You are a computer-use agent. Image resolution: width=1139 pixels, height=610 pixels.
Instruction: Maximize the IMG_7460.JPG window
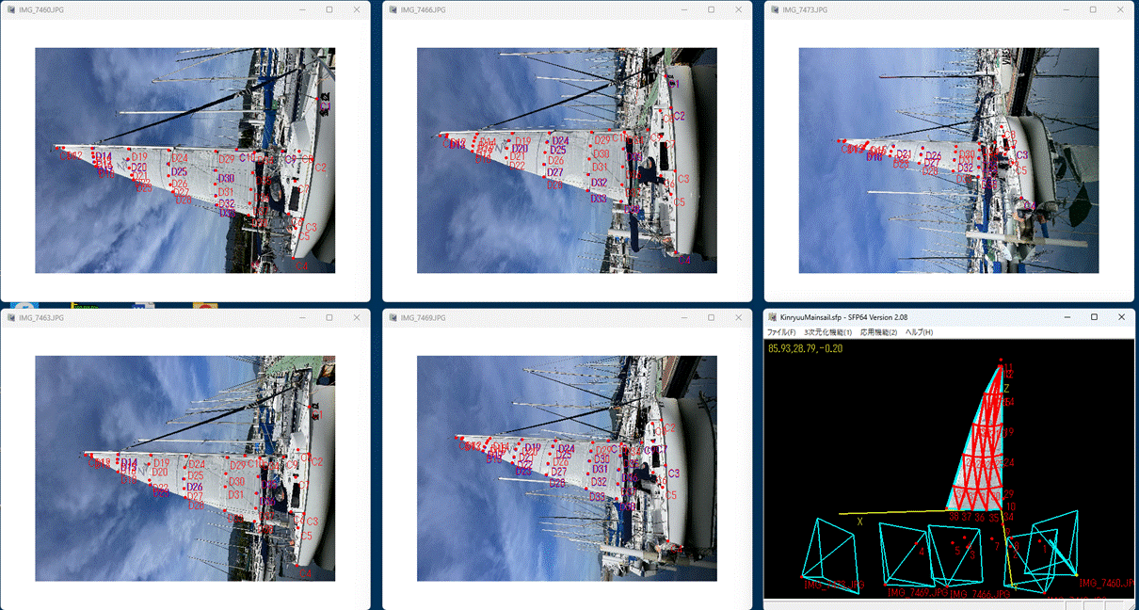329,9
